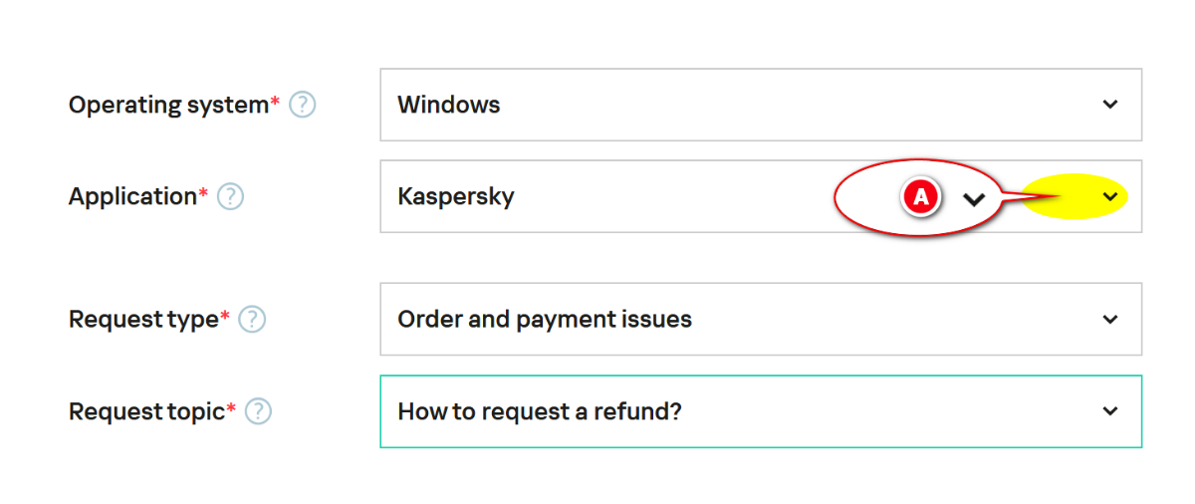Viewport: 1195px width, 504px height.
Task: Show help for the Request topic field
Action: point(258,411)
